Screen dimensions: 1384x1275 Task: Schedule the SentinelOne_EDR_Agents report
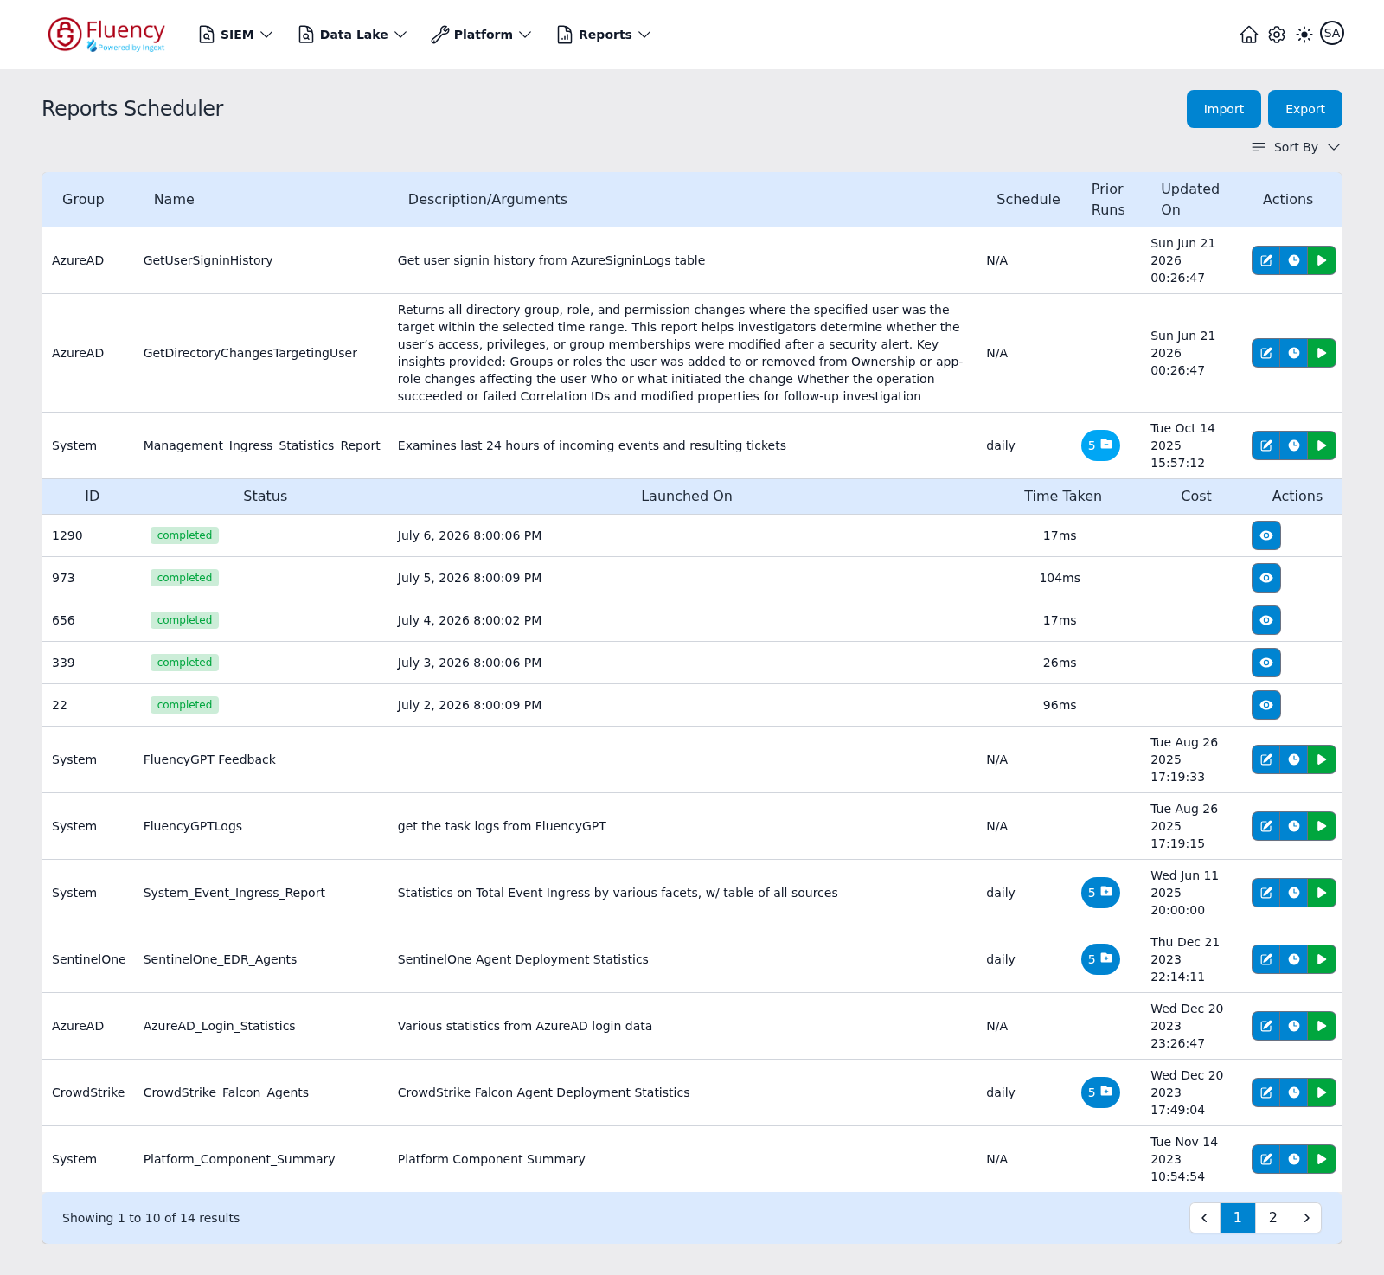tap(1294, 959)
